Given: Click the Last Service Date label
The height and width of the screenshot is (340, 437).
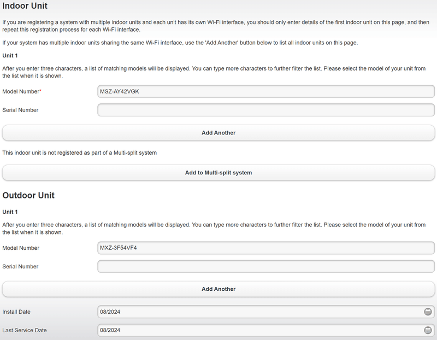Looking at the screenshot, I should click(24, 330).
